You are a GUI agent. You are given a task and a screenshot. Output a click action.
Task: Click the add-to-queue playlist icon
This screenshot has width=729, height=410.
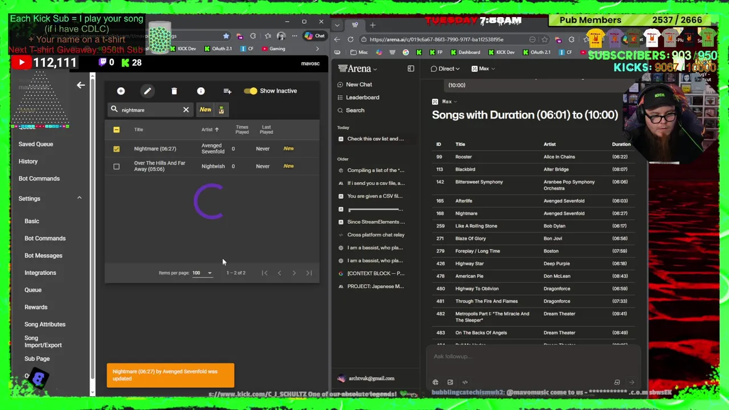(227, 91)
